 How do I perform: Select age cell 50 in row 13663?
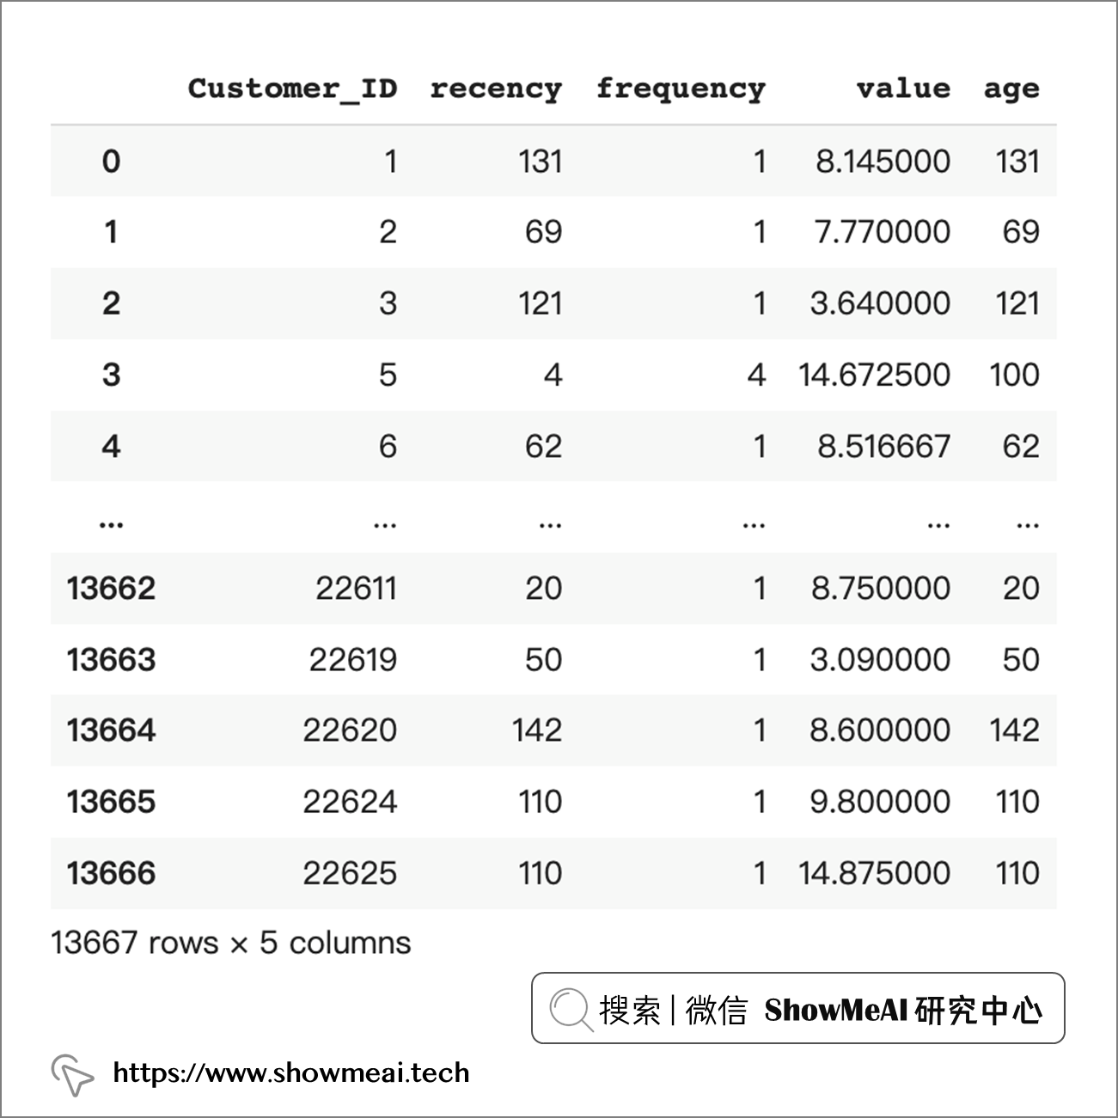tap(1021, 660)
